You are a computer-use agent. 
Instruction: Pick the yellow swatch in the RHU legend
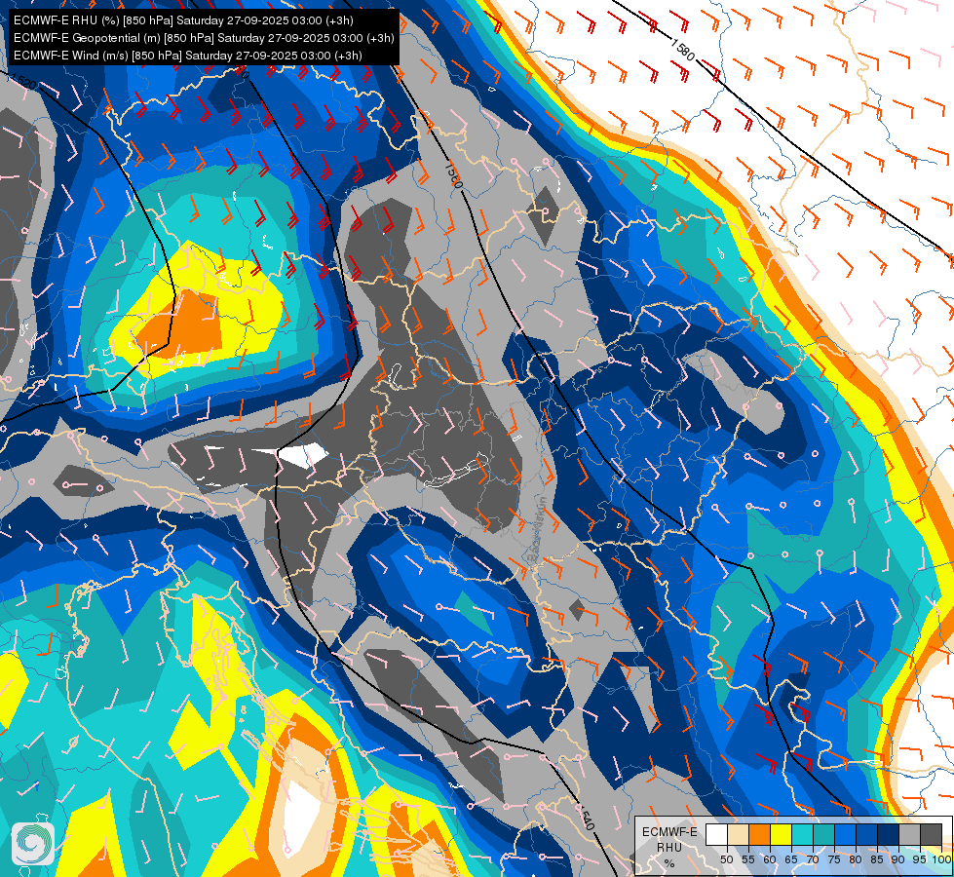click(x=782, y=834)
